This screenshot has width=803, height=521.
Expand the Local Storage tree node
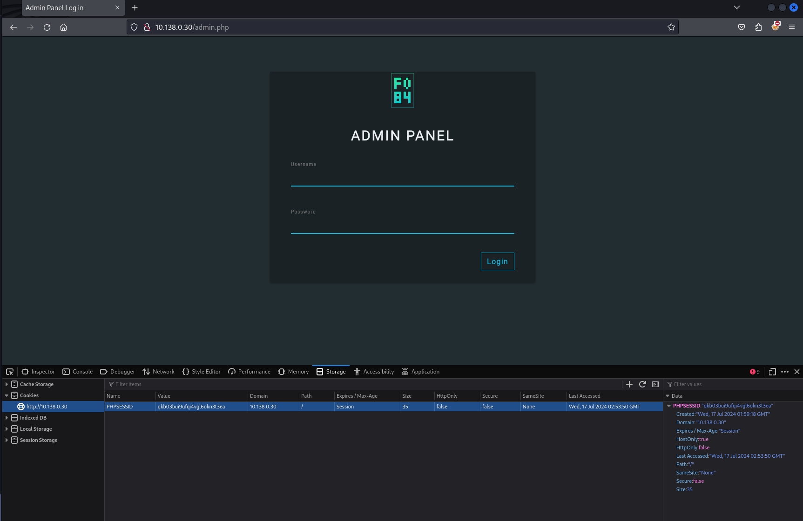(x=7, y=429)
